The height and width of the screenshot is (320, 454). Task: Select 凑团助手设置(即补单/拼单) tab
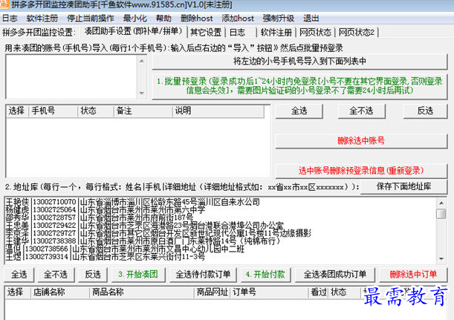(x=133, y=31)
